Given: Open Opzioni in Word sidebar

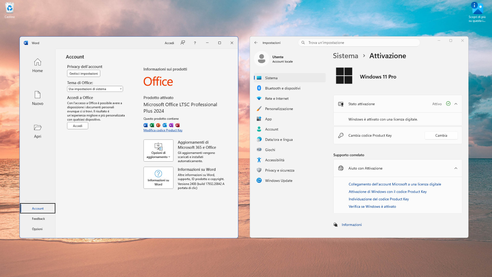Looking at the screenshot, I should [37, 229].
